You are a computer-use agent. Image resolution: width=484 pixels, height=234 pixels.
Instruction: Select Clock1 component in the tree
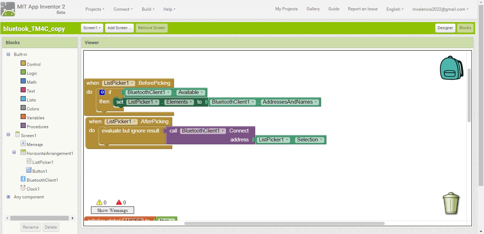(x=33, y=189)
